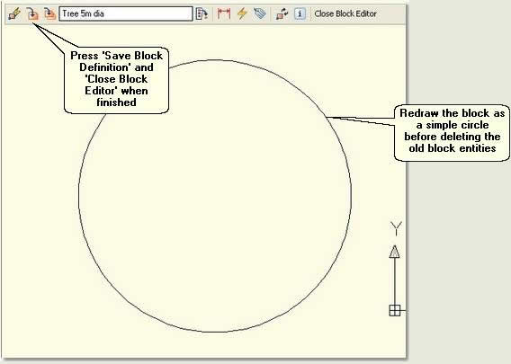Click the empty toolbar area right of Close Block Editor
The height and width of the screenshot is (364, 511).
pos(391,14)
